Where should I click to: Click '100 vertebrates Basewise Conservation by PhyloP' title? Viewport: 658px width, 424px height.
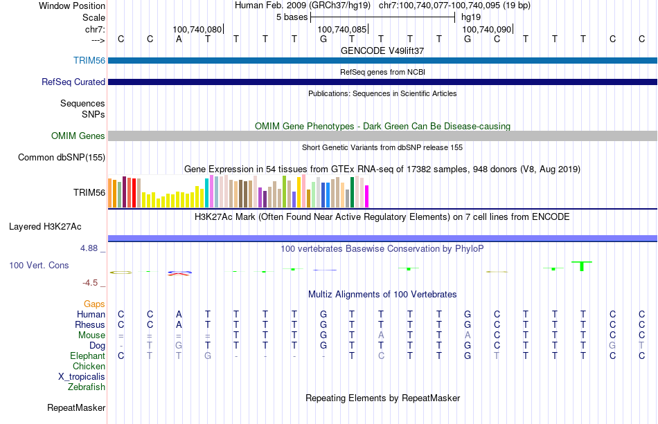coord(382,249)
